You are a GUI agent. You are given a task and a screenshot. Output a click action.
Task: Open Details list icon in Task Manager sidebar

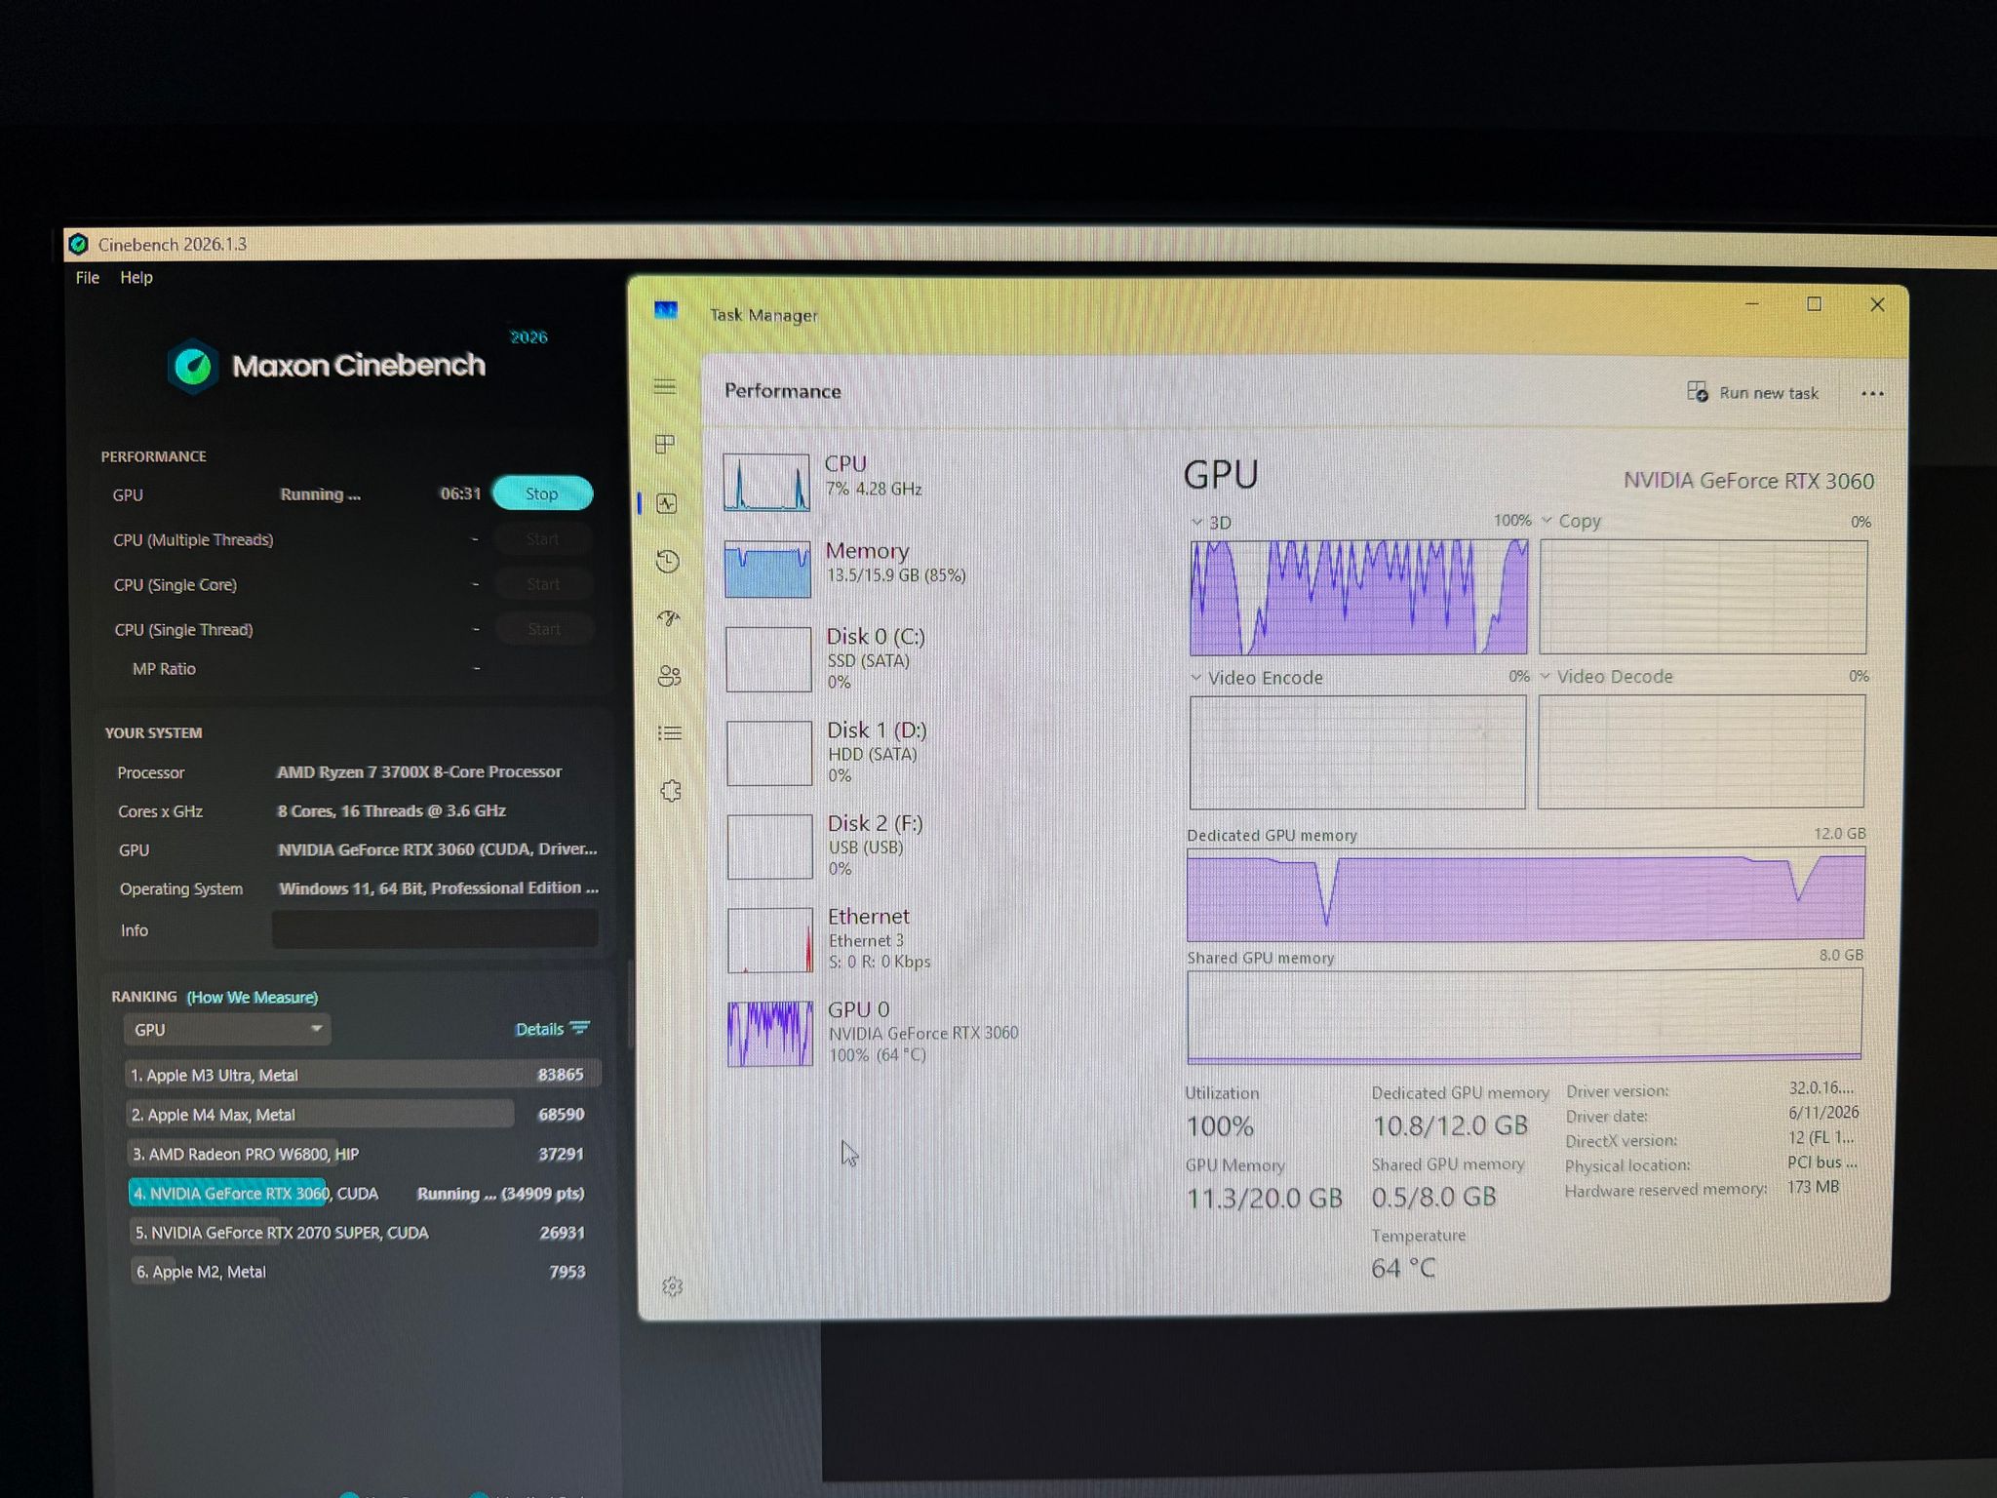(670, 733)
